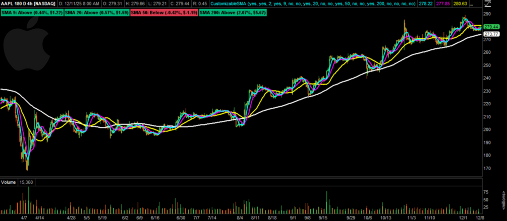Click the 5/19 date on time axis
The width and height of the screenshot is (507, 221).
pyautogui.click(x=103, y=218)
